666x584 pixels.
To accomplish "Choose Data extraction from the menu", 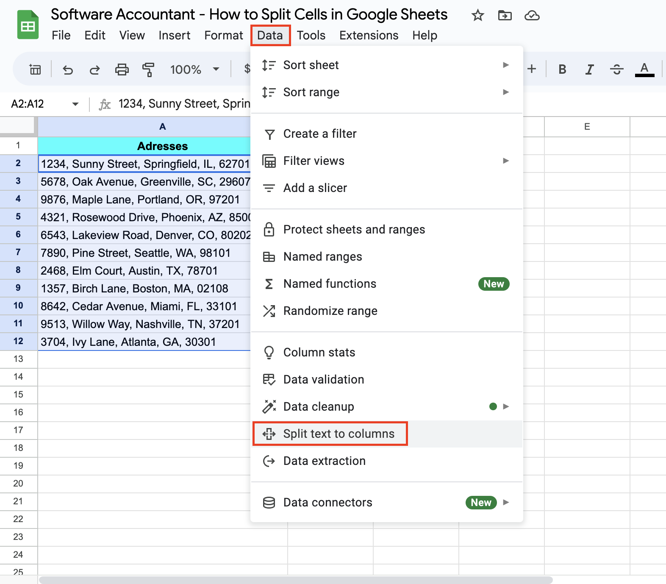I will (386, 461).
